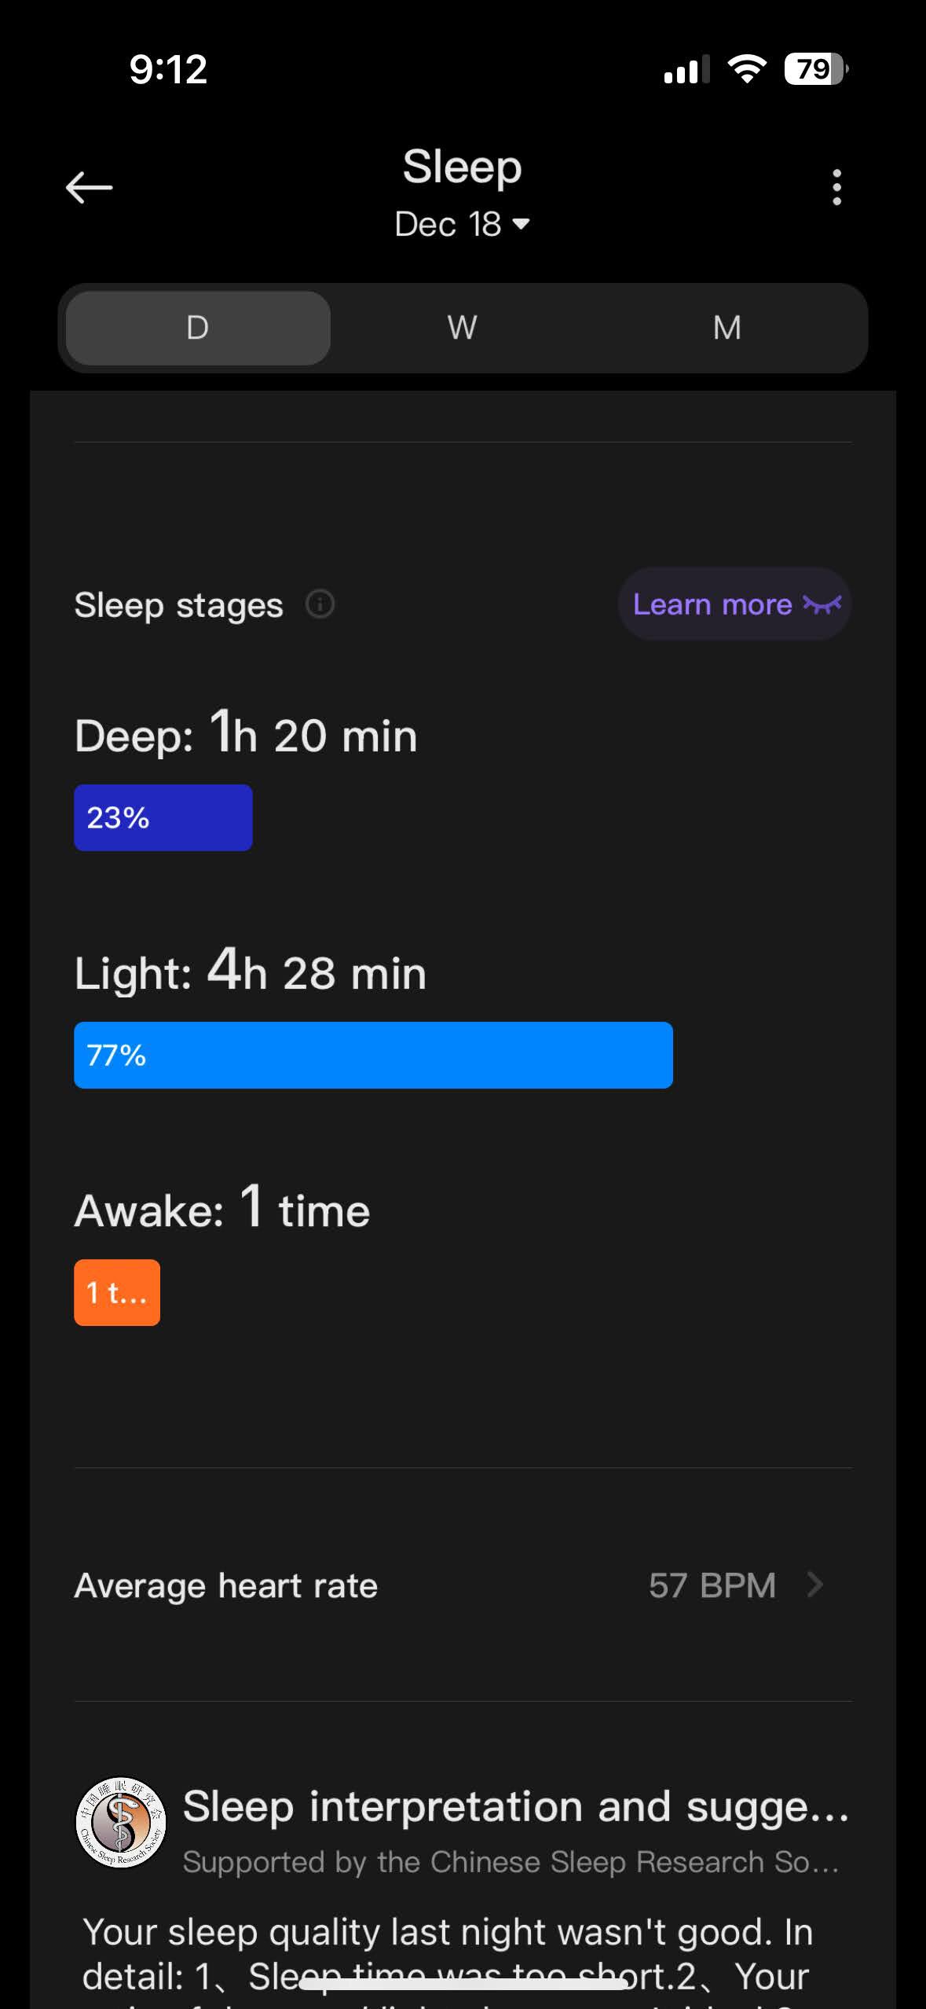Switch to the W weekly tab

[463, 328]
